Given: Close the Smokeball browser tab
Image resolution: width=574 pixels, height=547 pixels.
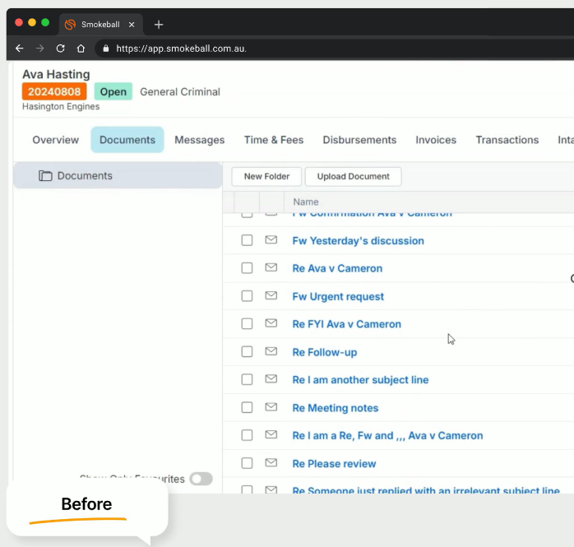Looking at the screenshot, I should click(x=132, y=25).
